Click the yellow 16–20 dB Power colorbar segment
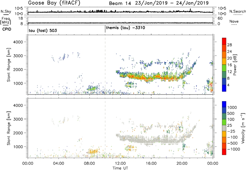 [224, 61]
